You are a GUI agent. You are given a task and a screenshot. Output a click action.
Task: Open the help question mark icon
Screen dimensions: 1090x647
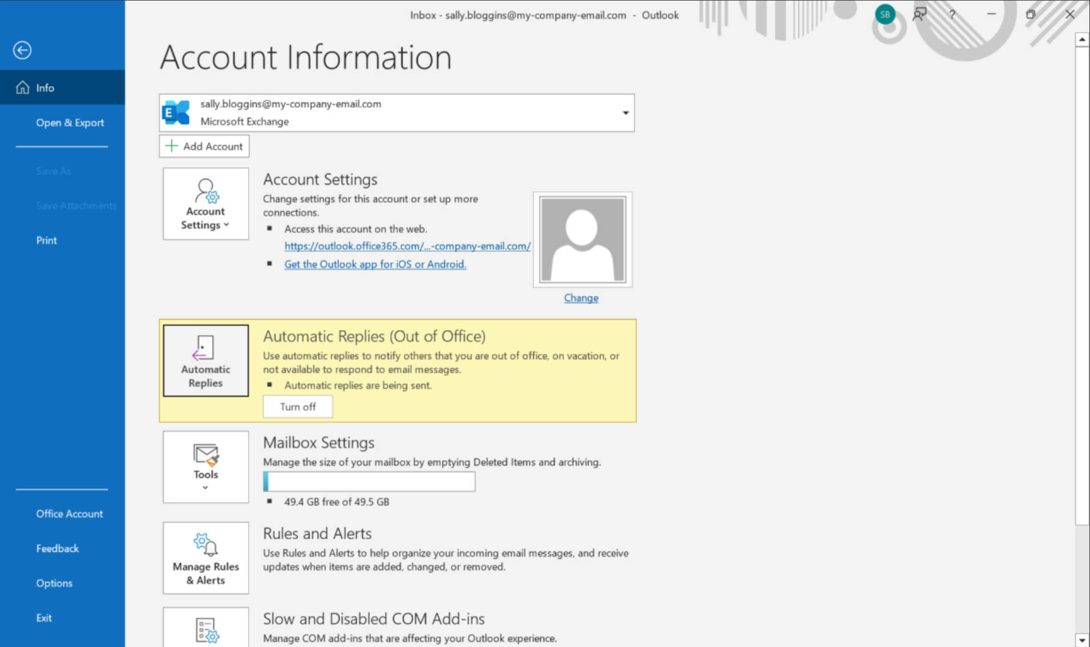click(x=952, y=15)
